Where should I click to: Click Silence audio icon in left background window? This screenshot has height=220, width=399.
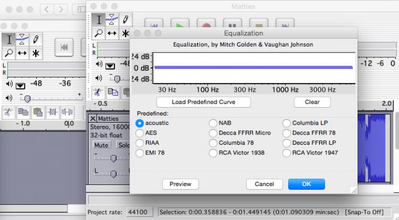pyautogui.click(x=67, y=112)
